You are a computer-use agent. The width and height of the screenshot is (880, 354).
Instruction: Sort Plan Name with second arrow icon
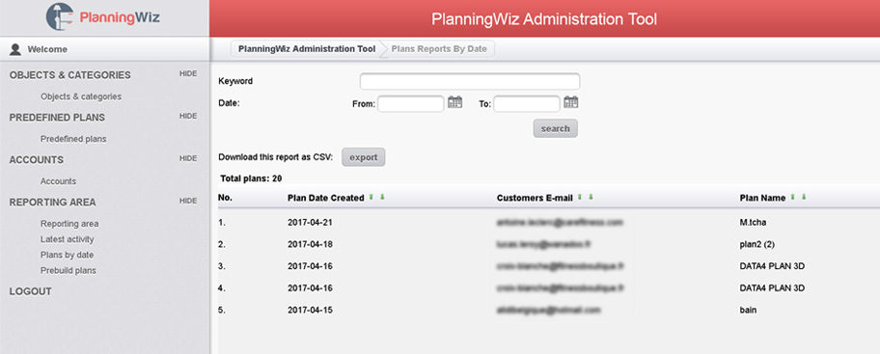tap(804, 198)
